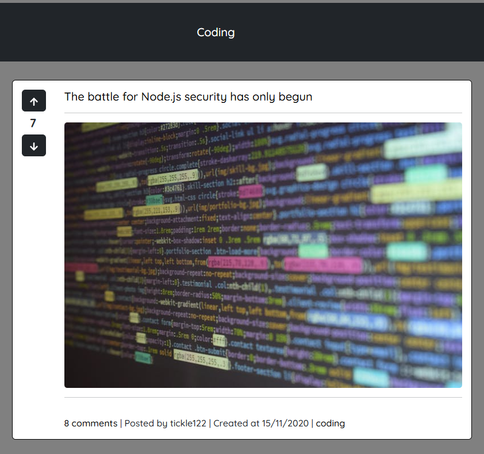
Task: Downvote the Node.js security post
Action: [34, 146]
